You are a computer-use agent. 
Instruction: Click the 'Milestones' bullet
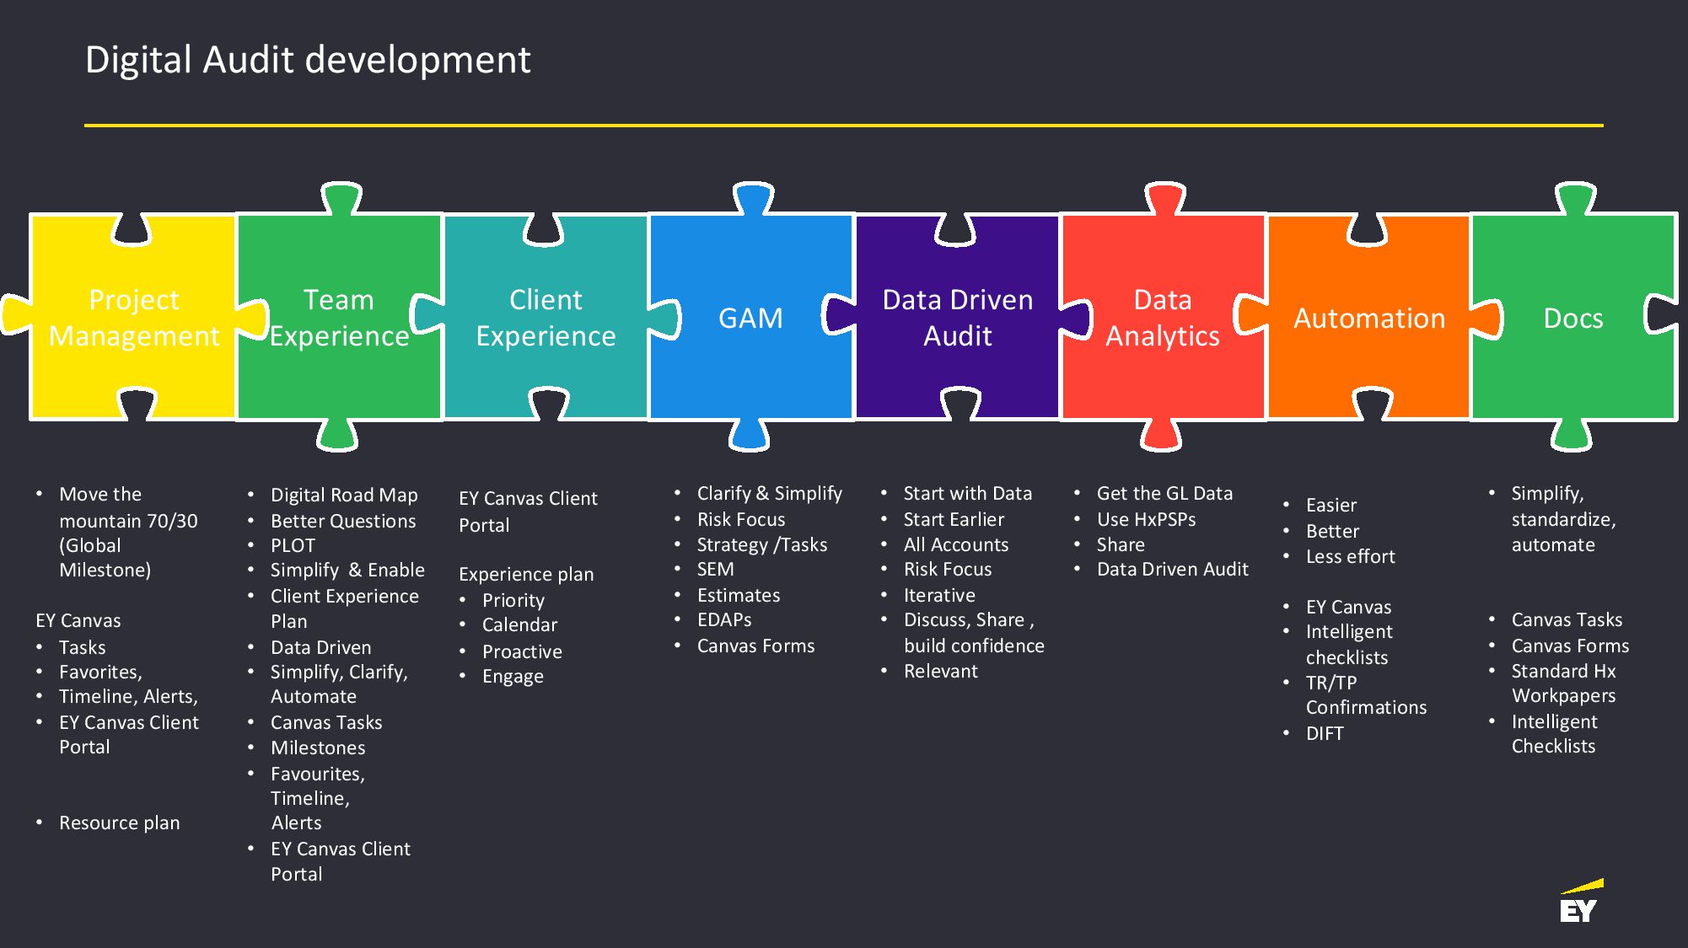pyautogui.click(x=318, y=747)
